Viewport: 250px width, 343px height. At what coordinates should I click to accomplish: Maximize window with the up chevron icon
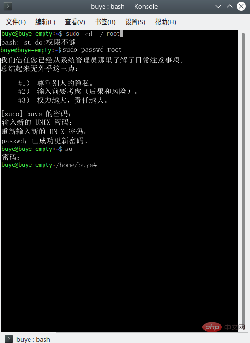pyautogui.click(x=229, y=6)
